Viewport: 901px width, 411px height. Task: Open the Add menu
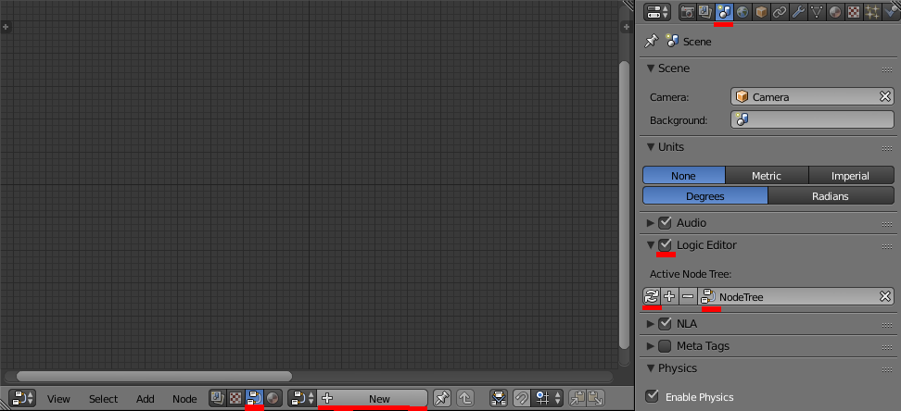click(x=146, y=399)
